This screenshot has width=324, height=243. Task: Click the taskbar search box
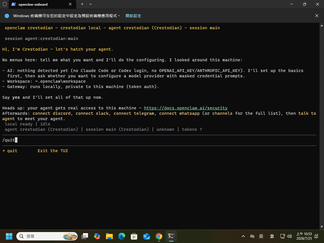coord(47,236)
